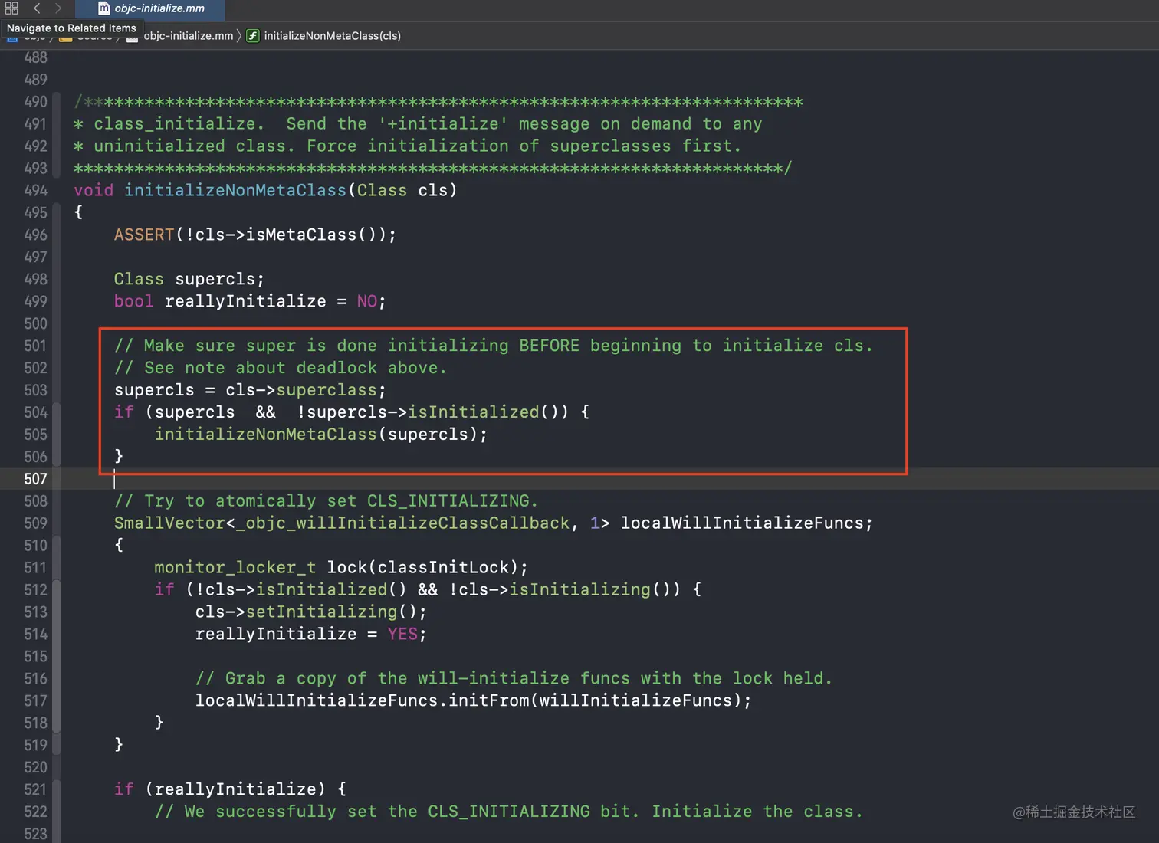Screen dimensions: 1159x843
Task: Click 'initializeNonMetaClass' in the function signature
Action: pos(235,190)
